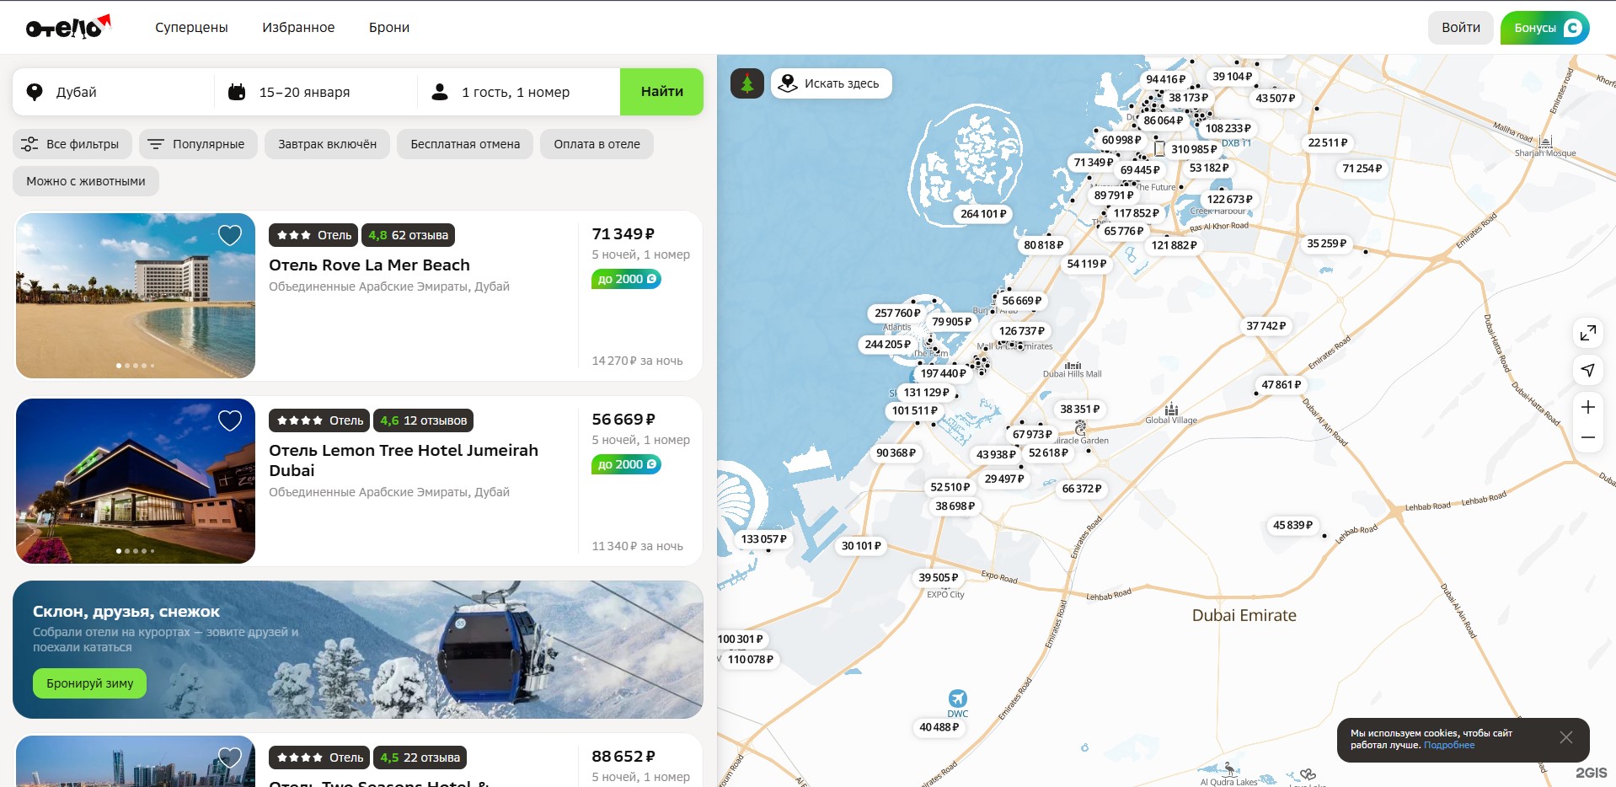This screenshot has width=1616, height=787.
Task: Center map on my location
Action: tap(1587, 370)
